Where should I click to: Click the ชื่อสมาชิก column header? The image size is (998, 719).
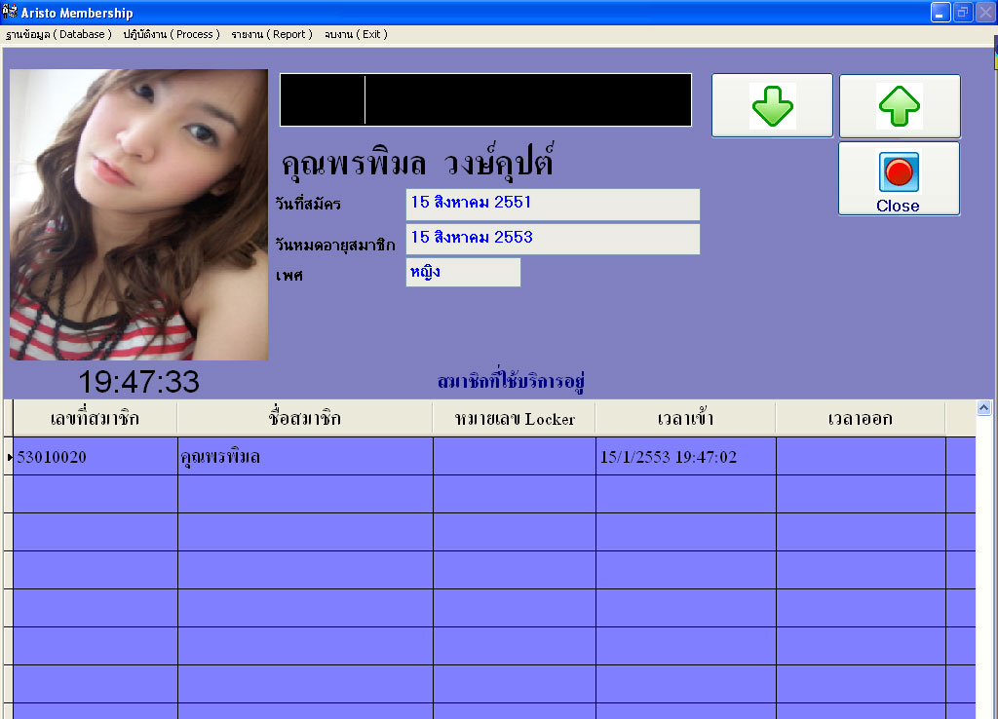click(x=304, y=419)
